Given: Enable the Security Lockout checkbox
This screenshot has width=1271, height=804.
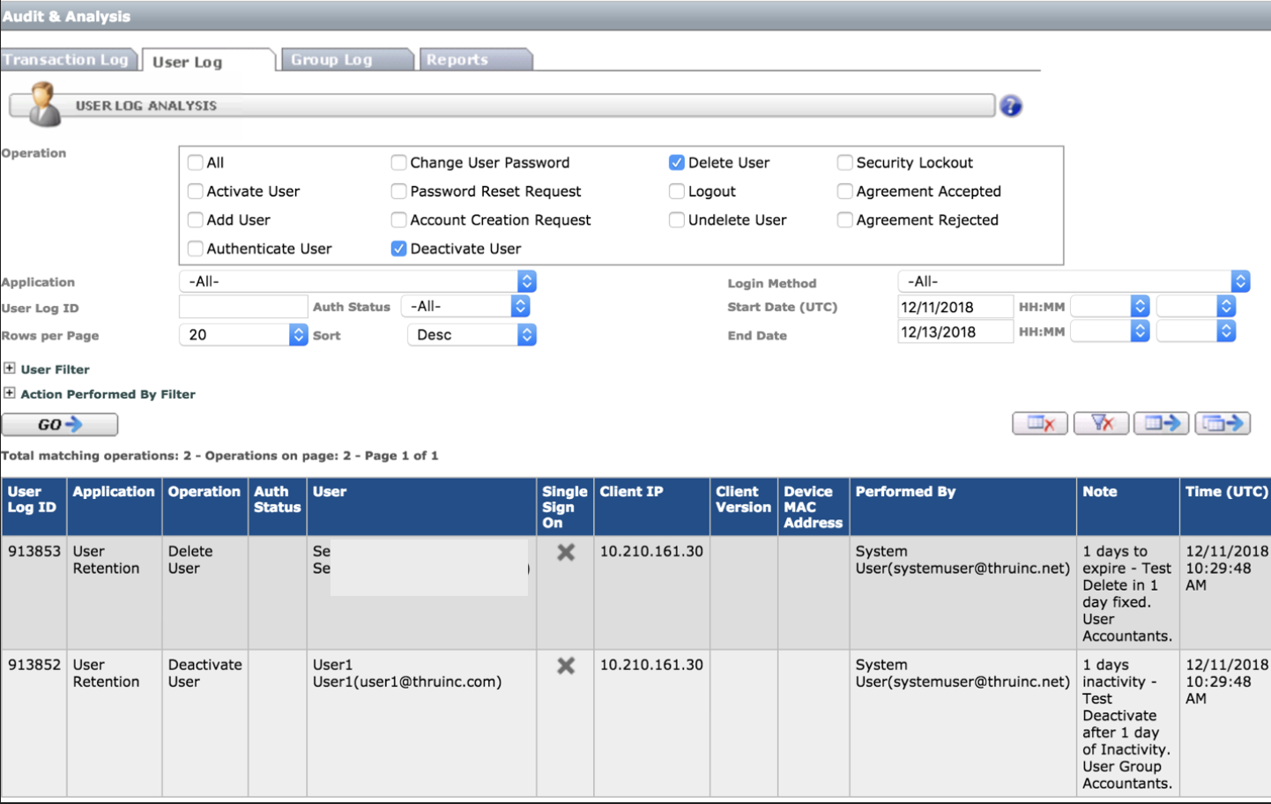Looking at the screenshot, I should [844, 163].
